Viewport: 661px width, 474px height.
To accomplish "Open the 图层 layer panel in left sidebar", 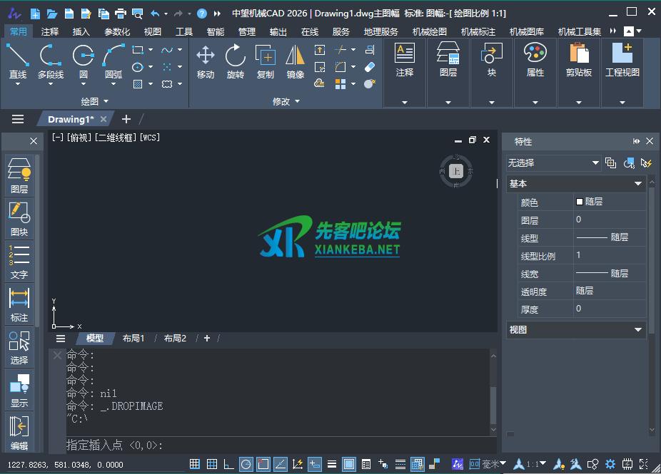I will coord(19,175).
